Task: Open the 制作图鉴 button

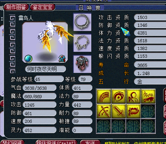Action: tap(16, 7)
